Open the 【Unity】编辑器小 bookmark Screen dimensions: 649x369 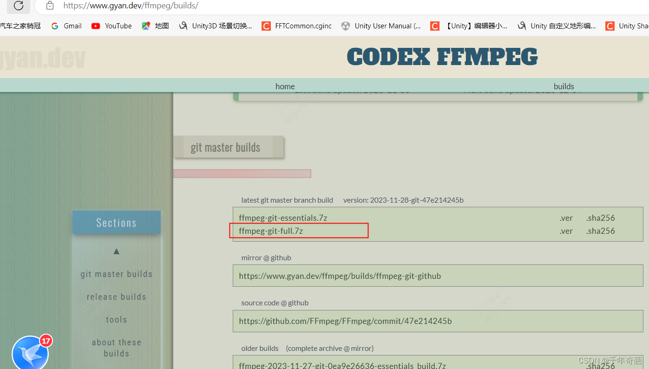[469, 26]
